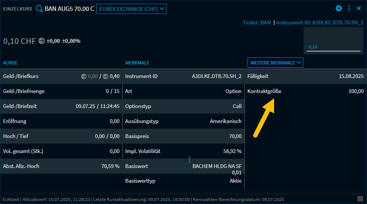Screen dimensions: 367x204
Task: Open the three-dot more options menu
Action: pyautogui.click(x=349, y=8)
